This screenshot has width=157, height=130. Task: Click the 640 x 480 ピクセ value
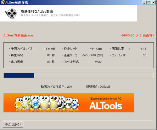pyautogui.click(x=93, y=55)
